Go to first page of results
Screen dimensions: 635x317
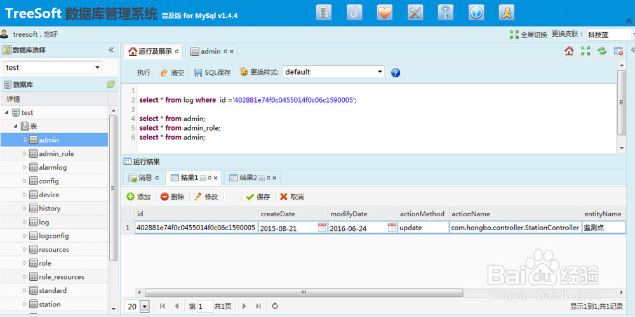click(163, 306)
